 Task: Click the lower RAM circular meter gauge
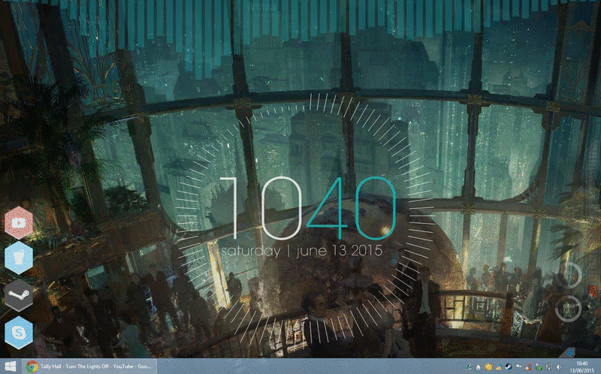[x=568, y=309]
